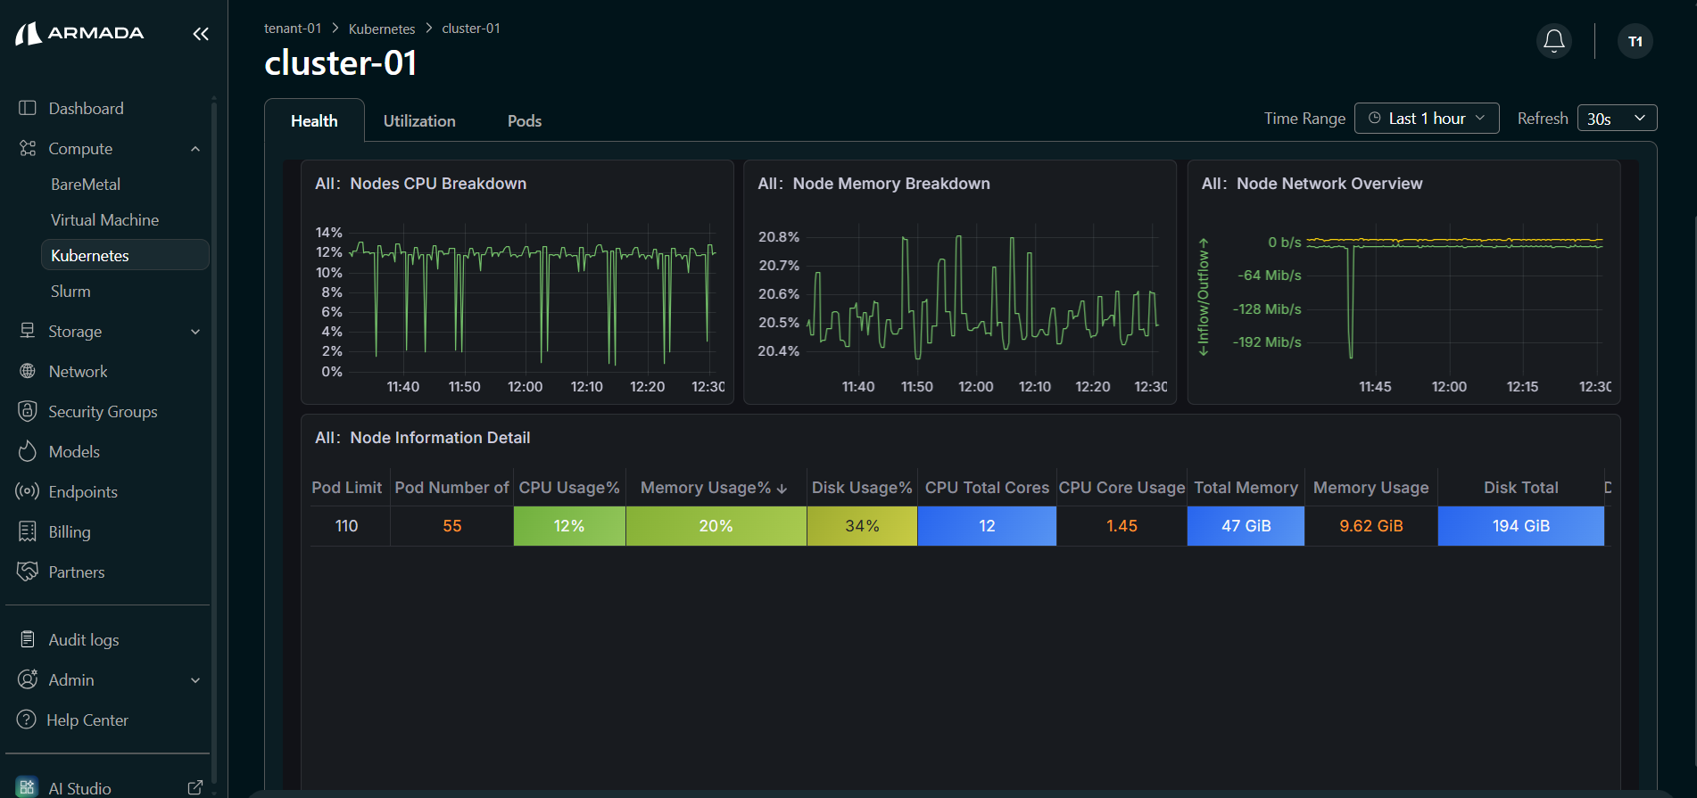The height and width of the screenshot is (798, 1697).
Task: Click the 20% memory usage cell
Action: click(x=716, y=526)
